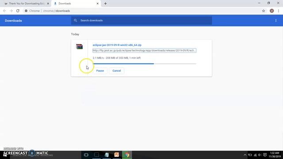Image resolution: width=283 pixels, height=159 pixels.
Task: Close the Downloads tab
Action: click(x=97, y=4)
